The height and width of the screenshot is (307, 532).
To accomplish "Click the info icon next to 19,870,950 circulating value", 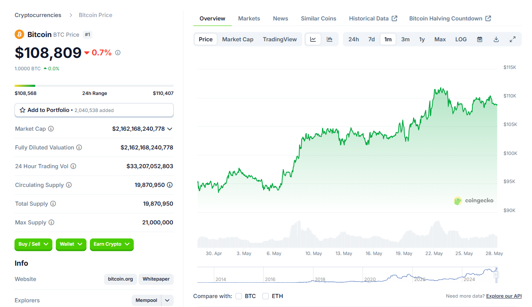I will (170, 185).
